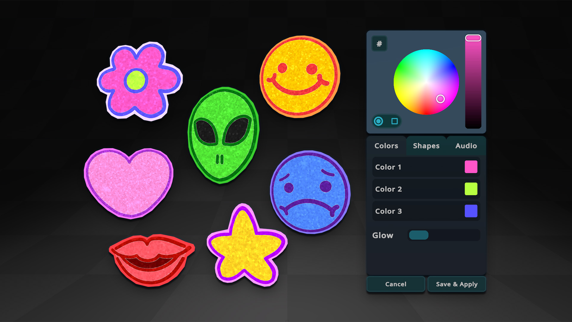Select the Color 3 blue swatch
Viewport: 572px width, 322px height.
pos(471,211)
